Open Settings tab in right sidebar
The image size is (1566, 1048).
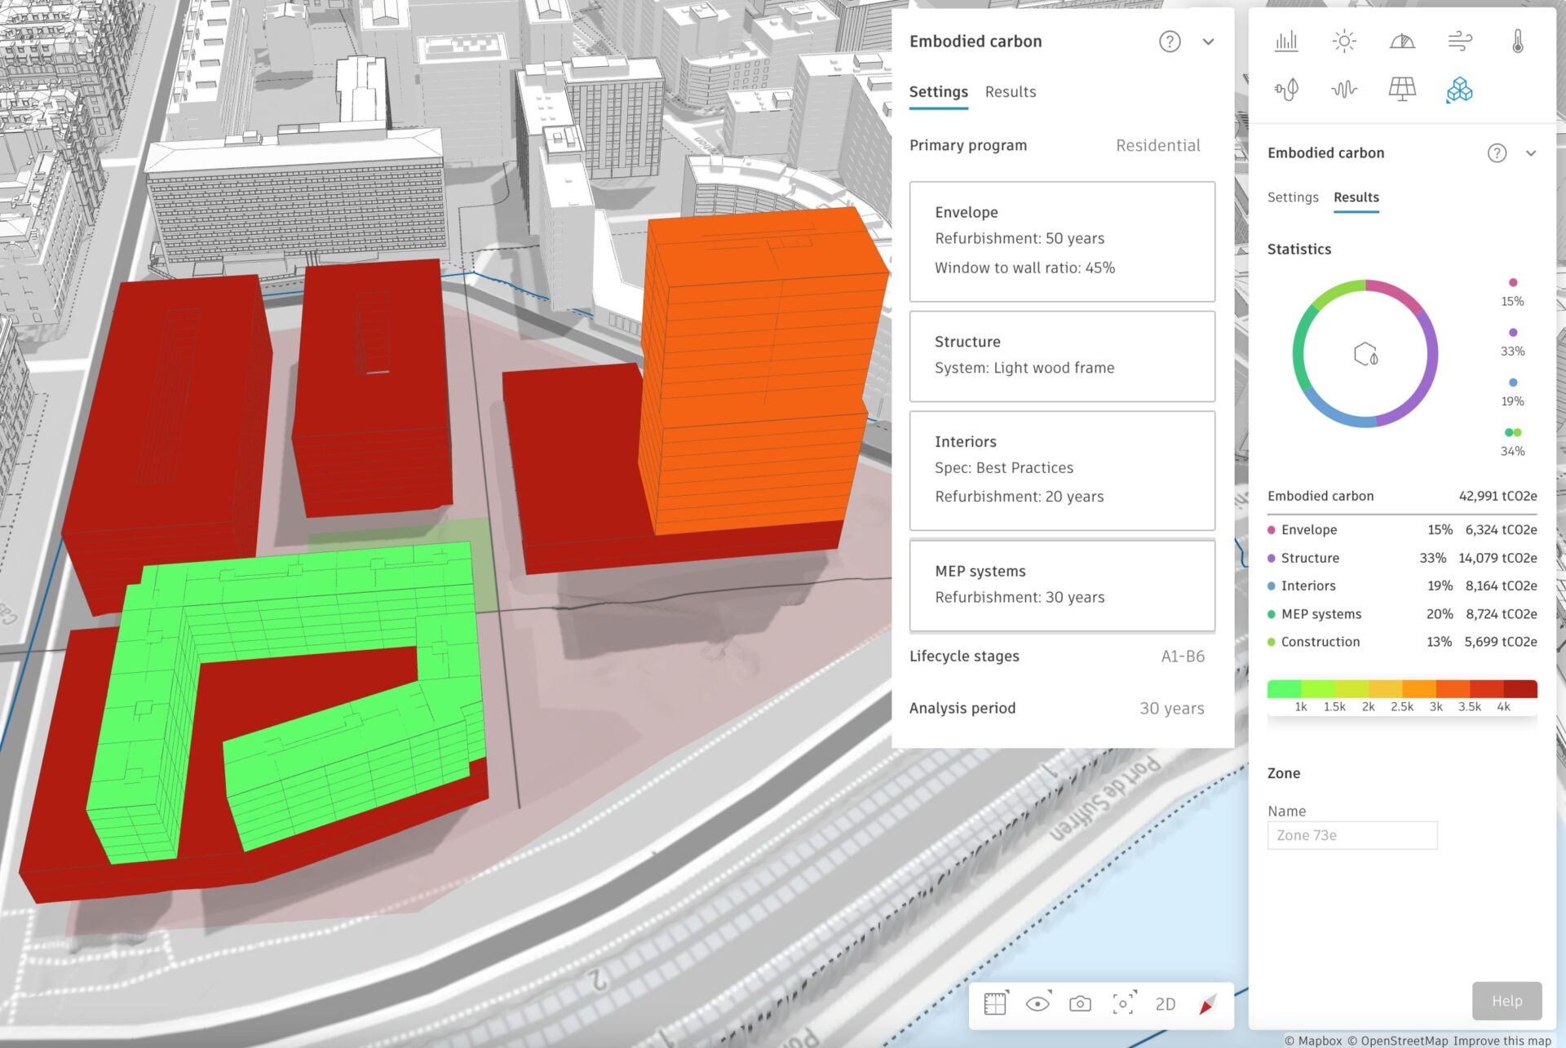1292,197
